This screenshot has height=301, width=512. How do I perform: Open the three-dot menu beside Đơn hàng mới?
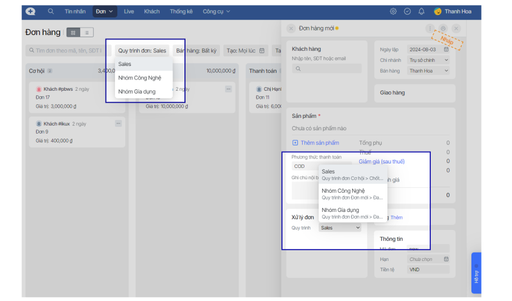click(x=430, y=28)
